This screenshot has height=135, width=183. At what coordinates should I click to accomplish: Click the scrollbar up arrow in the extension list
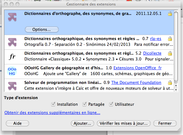pos(176,86)
